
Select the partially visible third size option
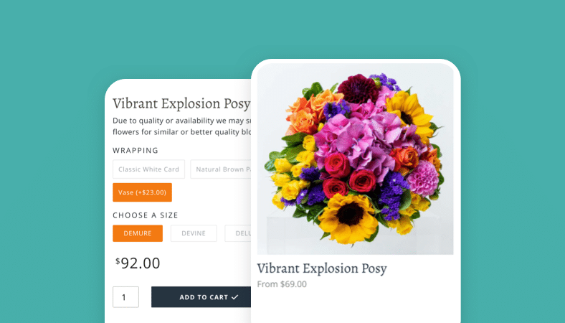[238, 233]
